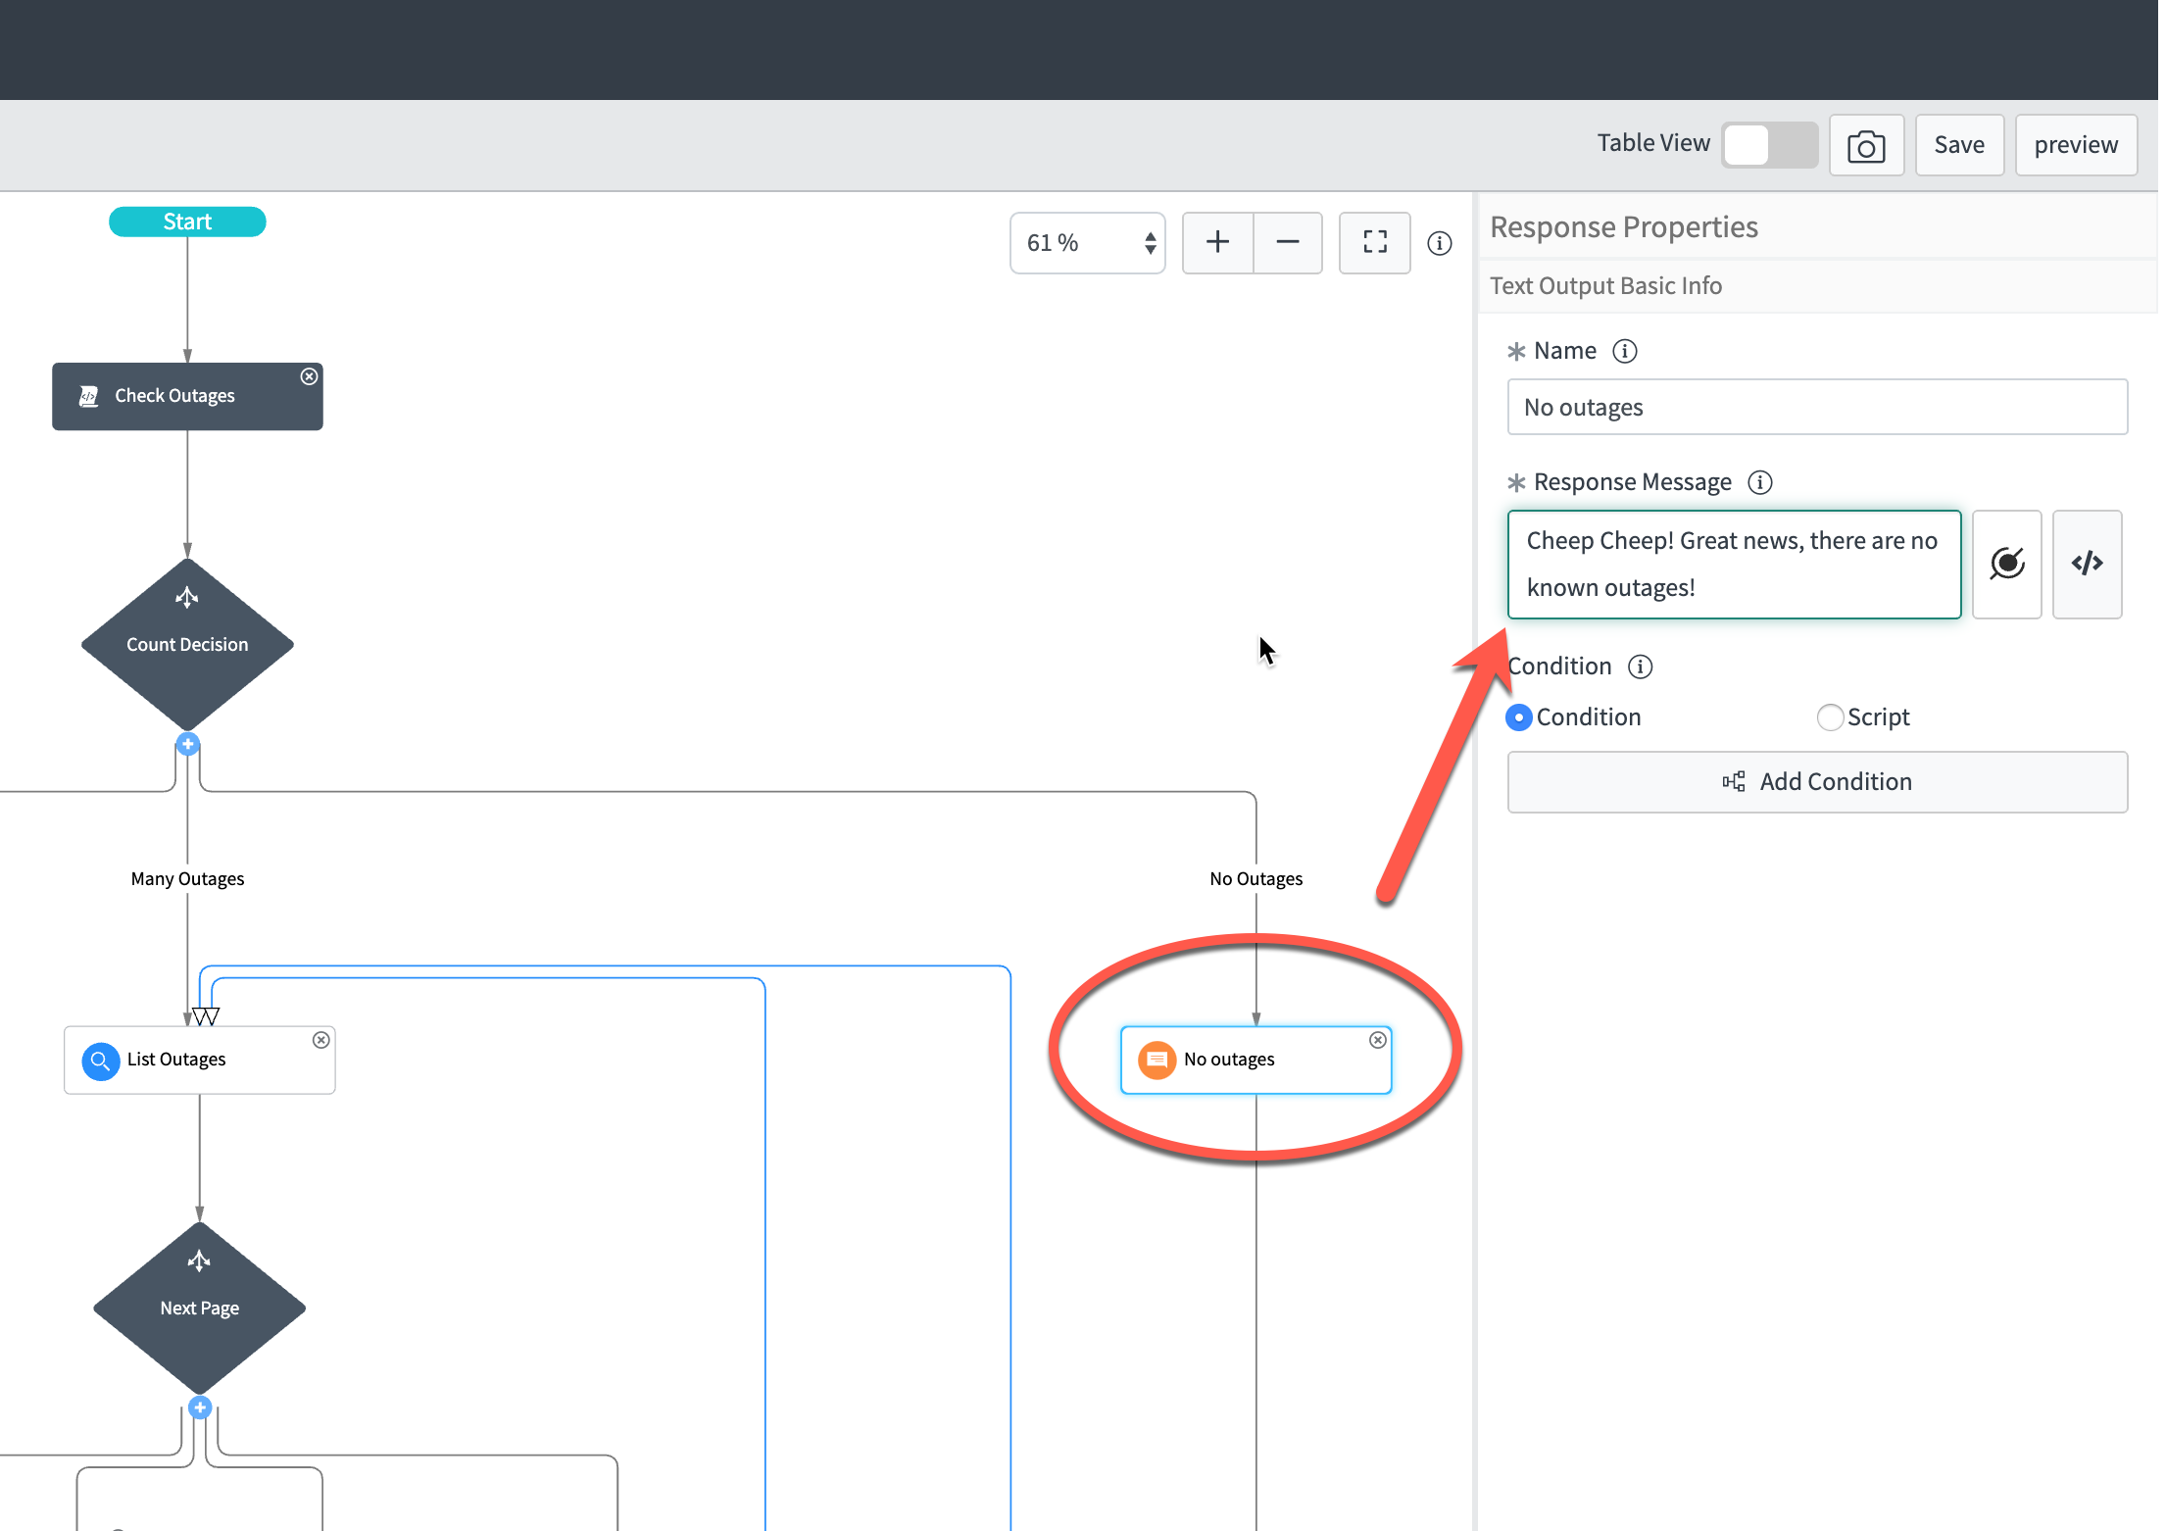The width and height of the screenshot is (2166, 1531).
Task: Select the Condition radio button
Action: [1518, 717]
